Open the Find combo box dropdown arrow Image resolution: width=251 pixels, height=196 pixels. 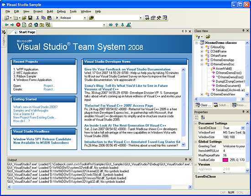tap(141, 18)
